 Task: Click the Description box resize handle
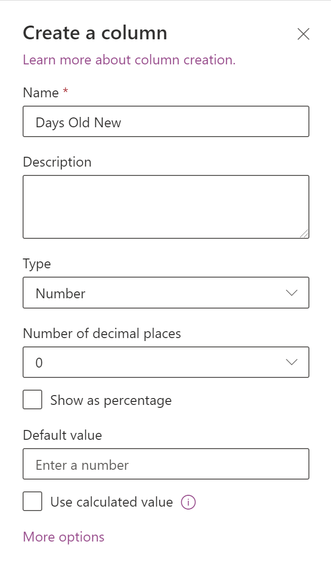coord(304,234)
